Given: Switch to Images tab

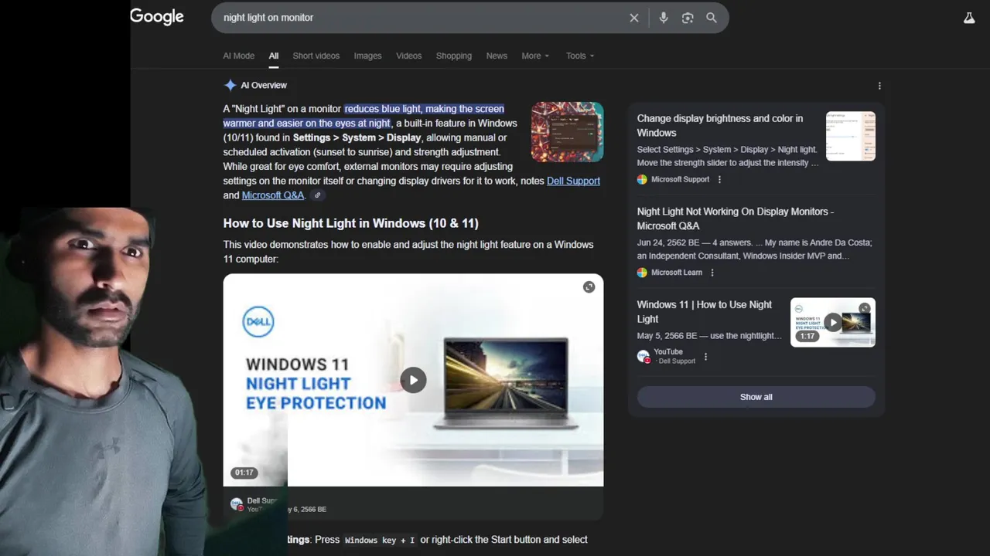Looking at the screenshot, I should point(367,56).
